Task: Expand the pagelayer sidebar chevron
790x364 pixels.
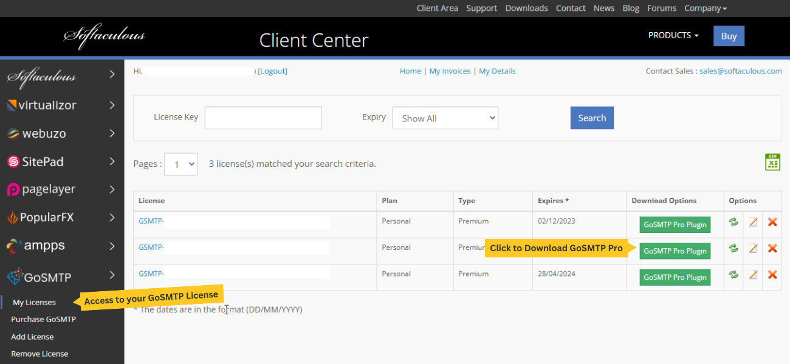Action: point(112,189)
